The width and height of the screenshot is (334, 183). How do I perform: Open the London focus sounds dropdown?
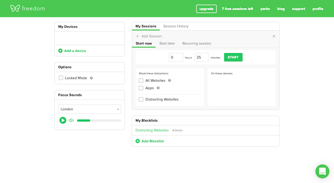[x=90, y=109]
